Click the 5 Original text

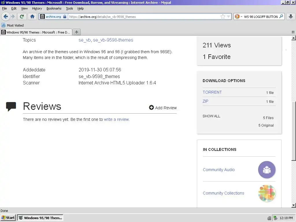click(266, 125)
